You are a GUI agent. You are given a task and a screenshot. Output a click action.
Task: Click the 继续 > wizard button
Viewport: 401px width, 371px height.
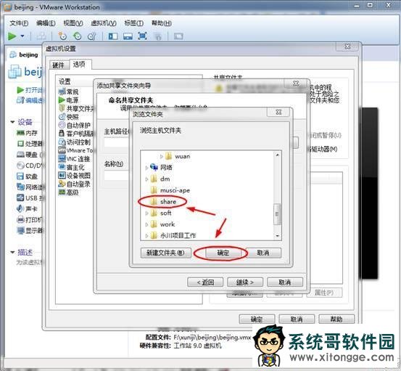pyautogui.click(x=245, y=282)
